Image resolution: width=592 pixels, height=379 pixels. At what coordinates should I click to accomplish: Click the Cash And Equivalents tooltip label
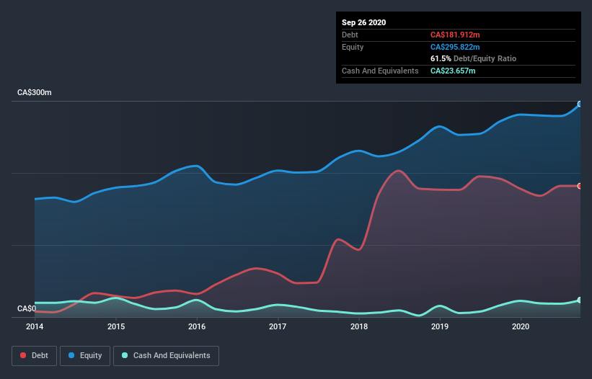click(x=380, y=71)
